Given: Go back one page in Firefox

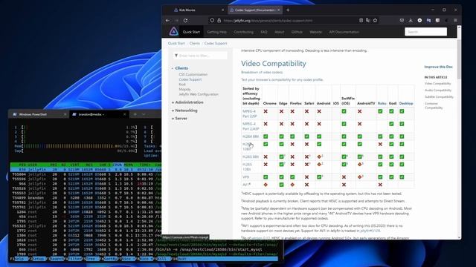Looking at the screenshot, I should (168, 21).
